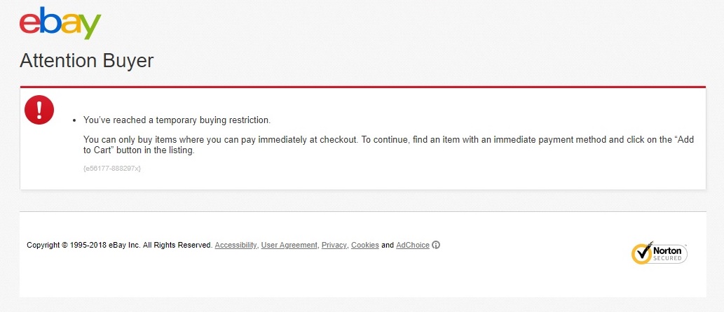Click the Attention Buyer heading
The image size is (724, 312).
point(86,61)
